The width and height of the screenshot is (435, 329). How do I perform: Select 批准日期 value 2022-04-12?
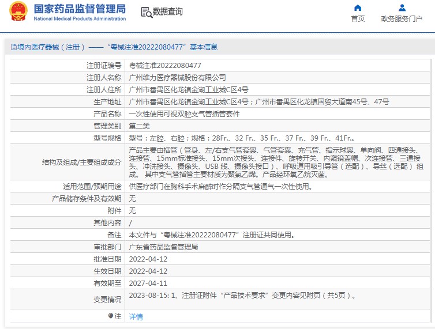148,259
